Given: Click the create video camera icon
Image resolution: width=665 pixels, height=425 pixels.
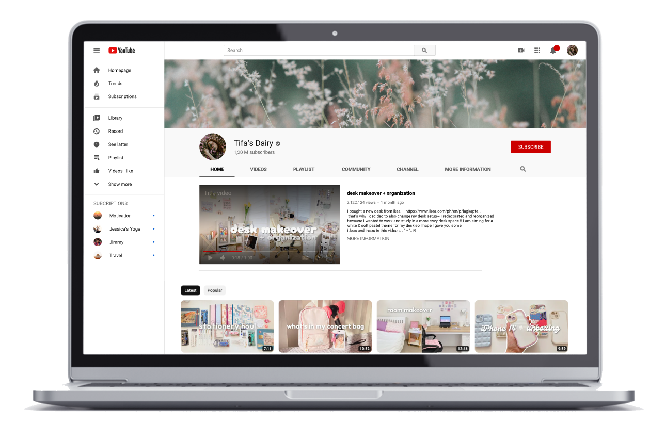Looking at the screenshot, I should [x=521, y=51].
